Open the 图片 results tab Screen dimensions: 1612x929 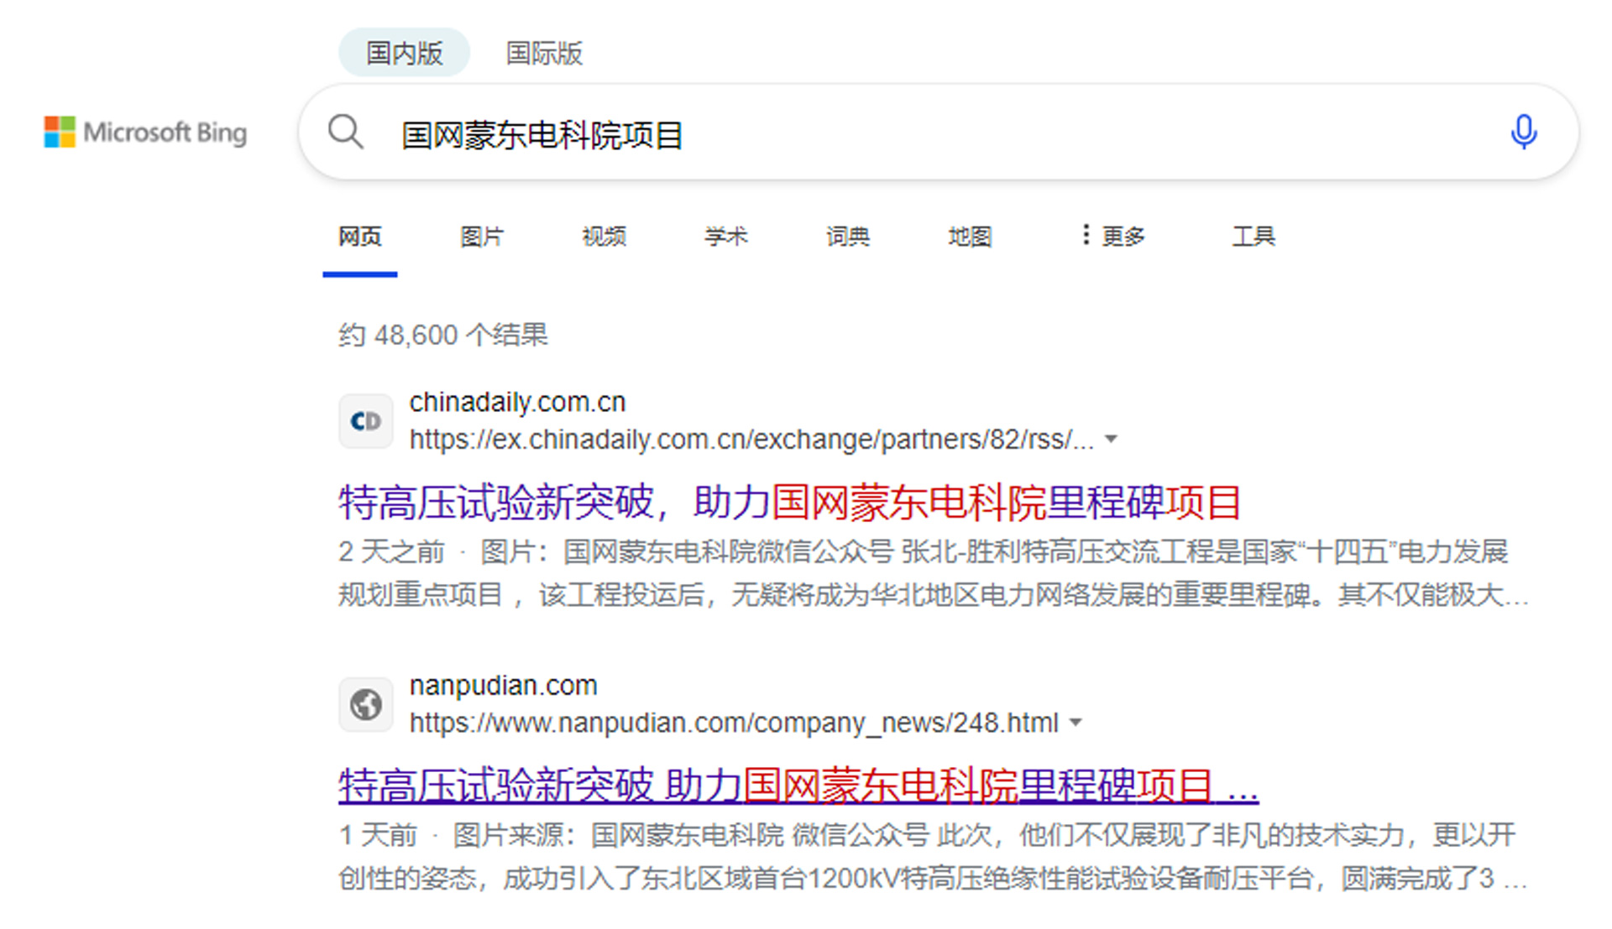coord(482,237)
